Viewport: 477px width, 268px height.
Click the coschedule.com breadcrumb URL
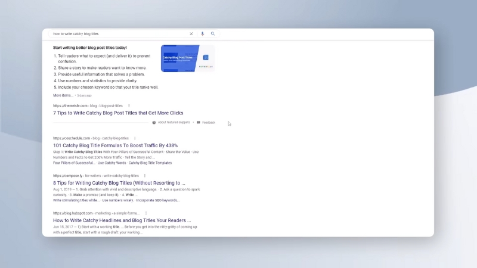coord(91,138)
